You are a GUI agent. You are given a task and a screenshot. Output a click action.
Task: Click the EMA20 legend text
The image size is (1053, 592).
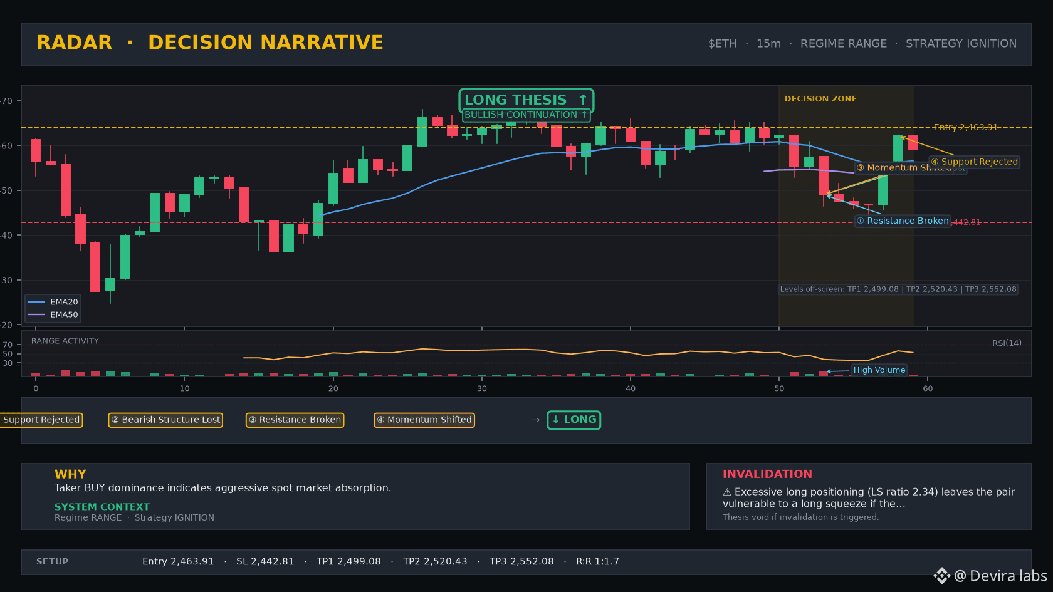coord(64,302)
